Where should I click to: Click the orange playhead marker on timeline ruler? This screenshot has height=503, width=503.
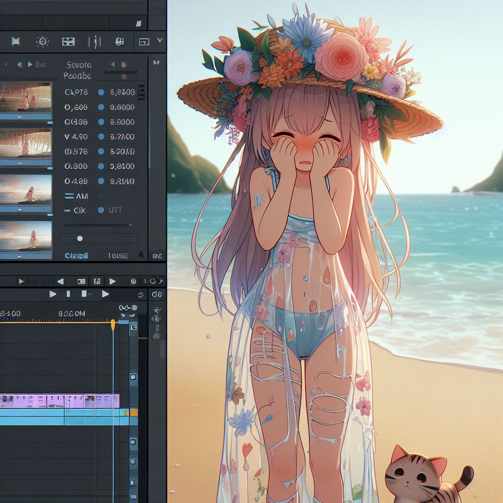[113, 323]
